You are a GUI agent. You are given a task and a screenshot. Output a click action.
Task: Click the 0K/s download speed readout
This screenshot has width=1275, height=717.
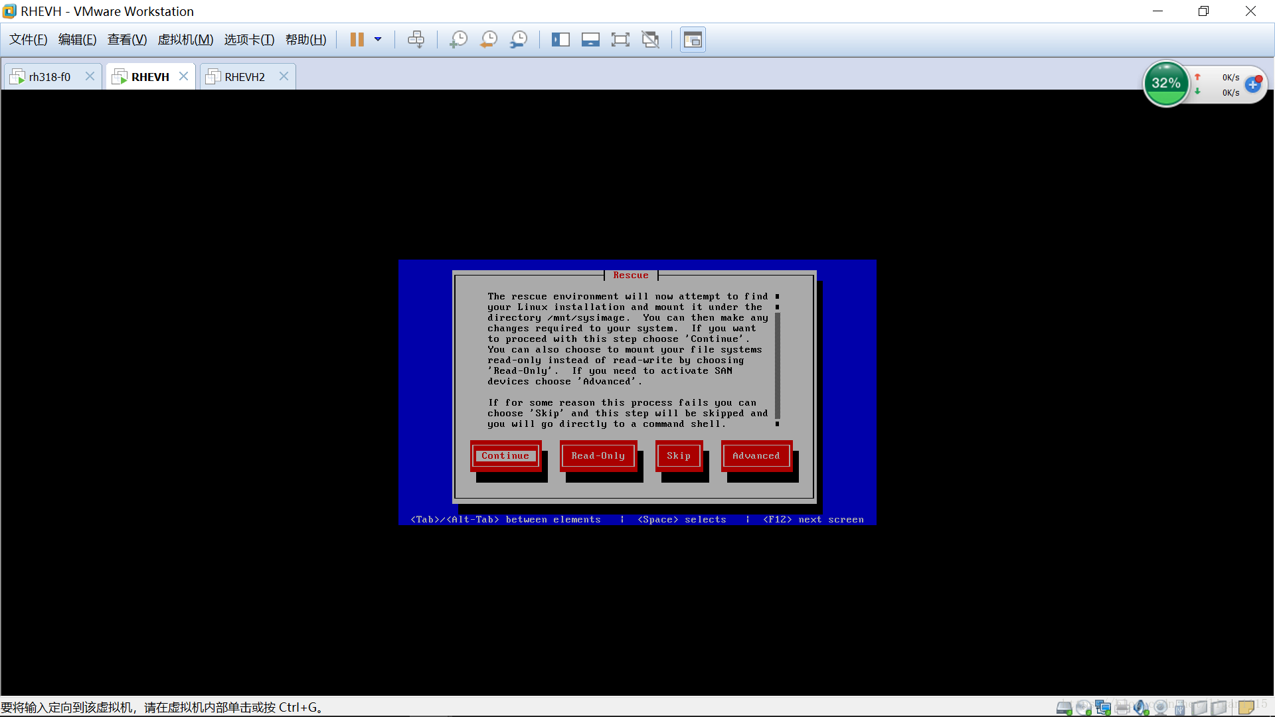pyautogui.click(x=1231, y=93)
